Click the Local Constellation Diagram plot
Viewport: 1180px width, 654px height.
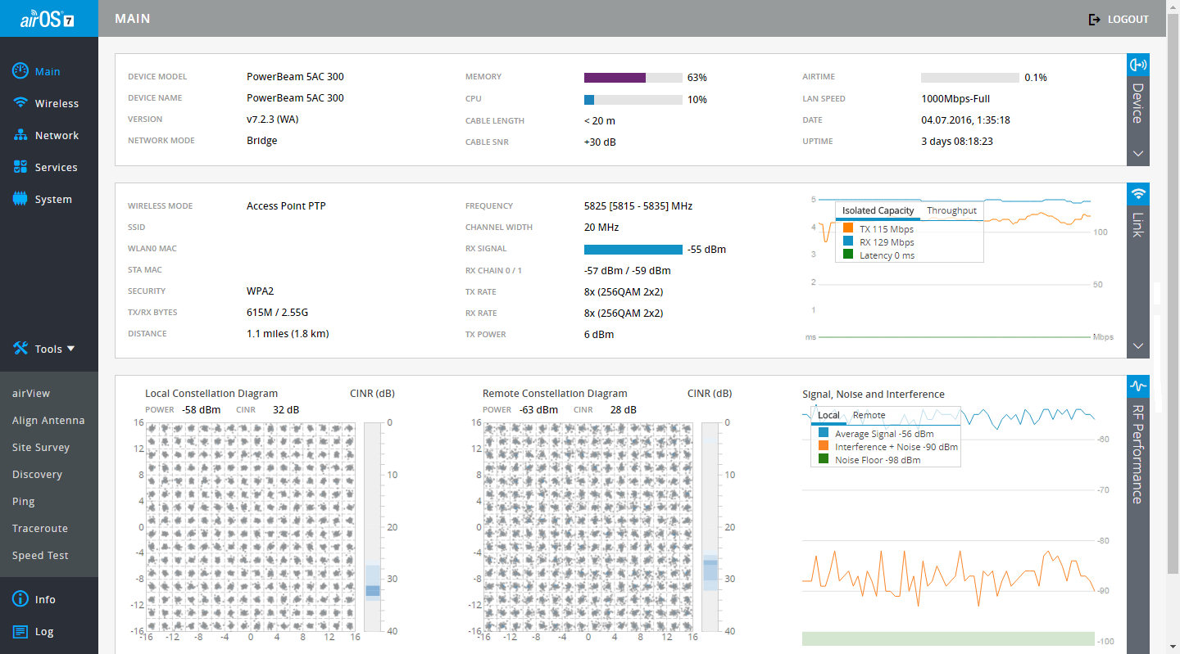coord(251,527)
